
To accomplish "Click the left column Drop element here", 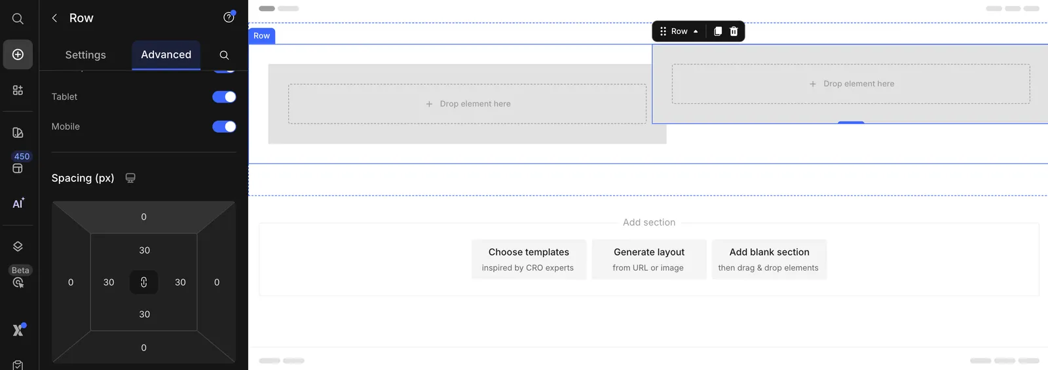I will pyautogui.click(x=468, y=104).
